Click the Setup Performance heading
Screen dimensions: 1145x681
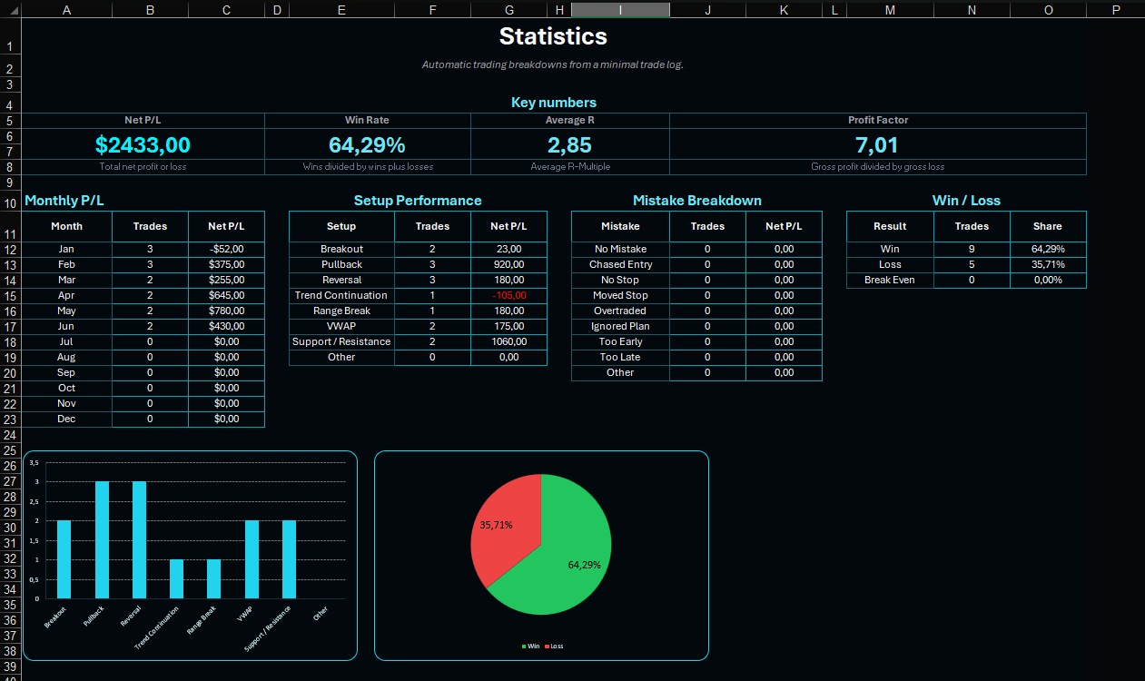pos(418,201)
